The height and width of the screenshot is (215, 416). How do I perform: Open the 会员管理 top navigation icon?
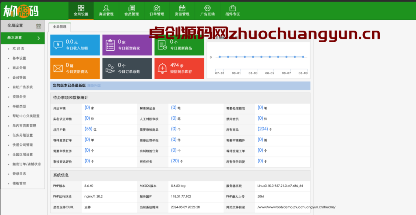[x=131, y=8]
